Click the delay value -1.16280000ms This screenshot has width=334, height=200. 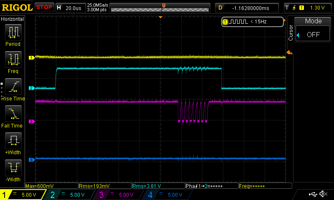coord(250,8)
